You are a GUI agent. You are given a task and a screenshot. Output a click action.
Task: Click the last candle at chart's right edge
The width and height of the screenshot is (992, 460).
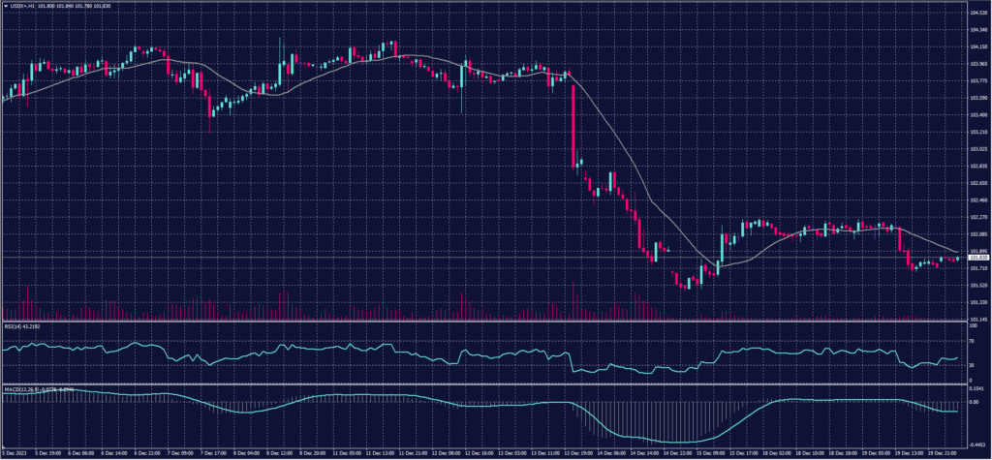coord(959,259)
